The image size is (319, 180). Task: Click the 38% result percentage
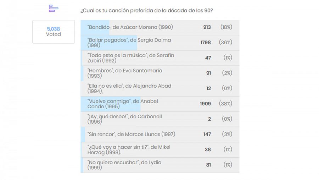226,104
